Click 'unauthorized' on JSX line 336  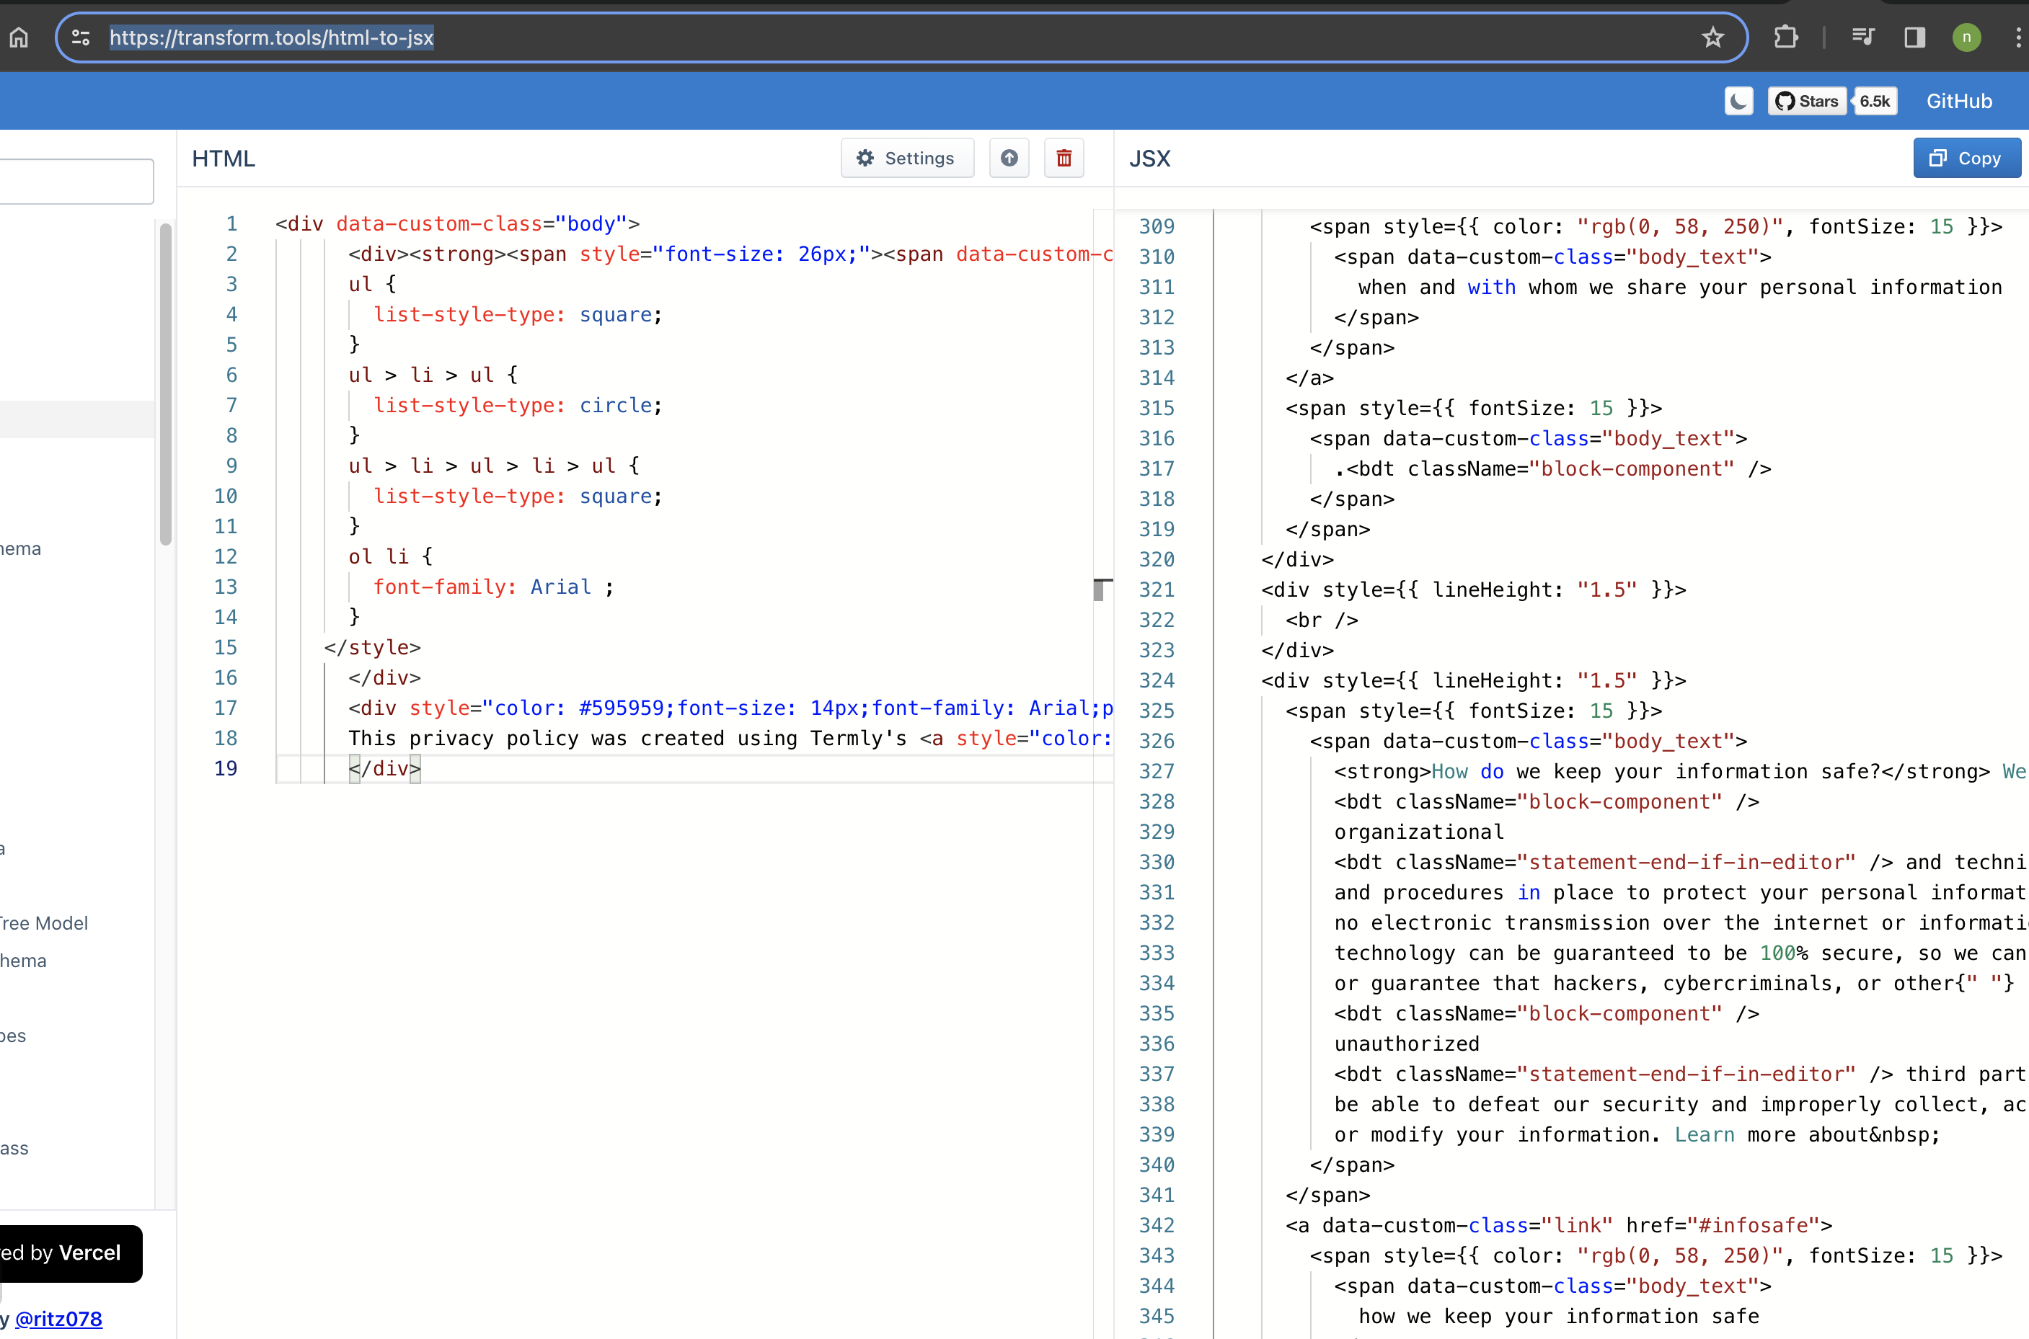click(x=1407, y=1044)
